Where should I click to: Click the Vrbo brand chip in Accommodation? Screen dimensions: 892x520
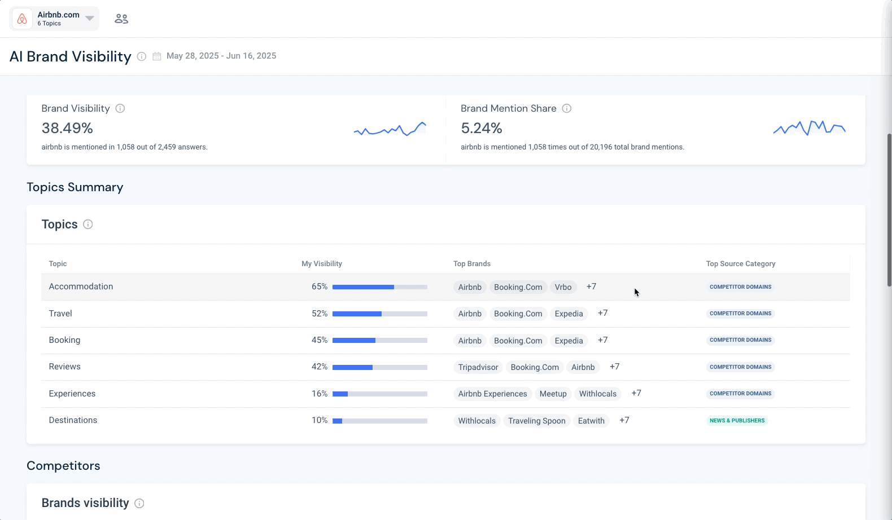tap(563, 287)
